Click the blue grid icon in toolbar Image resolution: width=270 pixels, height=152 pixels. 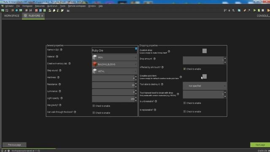[40, 10]
